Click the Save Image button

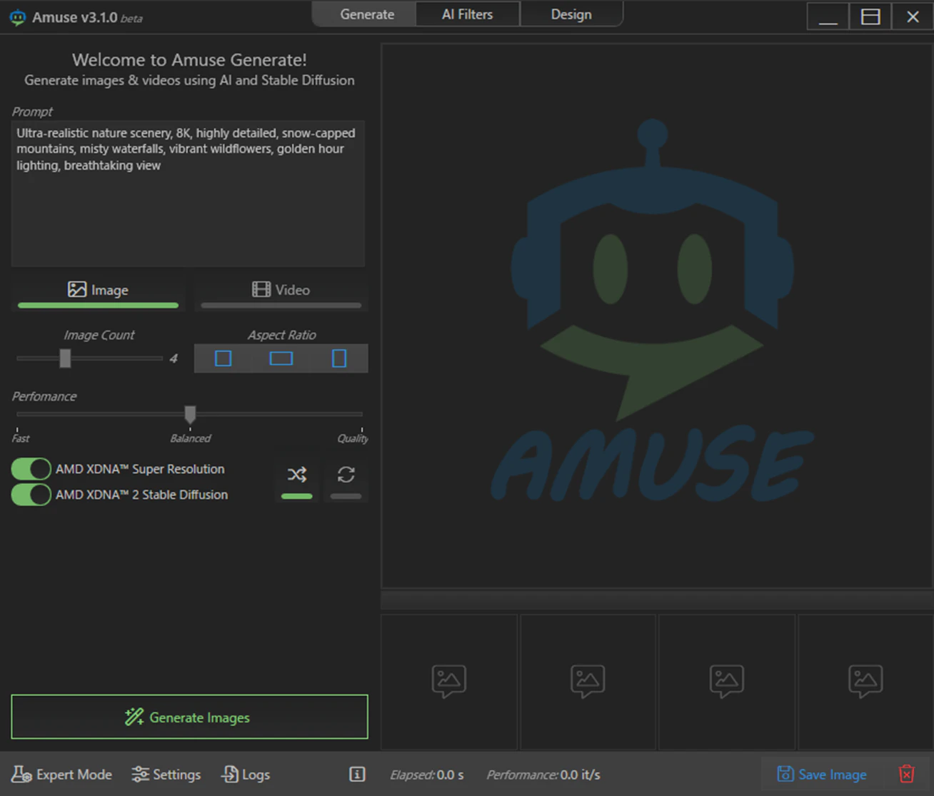(x=822, y=775)
